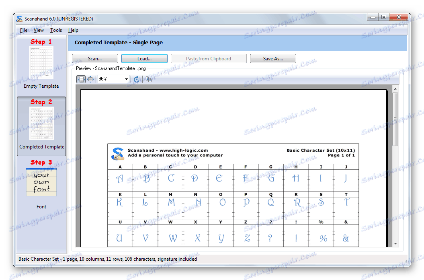Click the rotate image icon

[137, 79]
